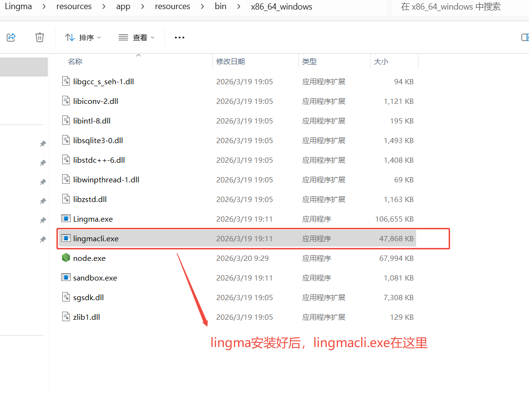Toggle the details pane icon at right
This screenshot has width=529, height=393.
coord(525,37)
